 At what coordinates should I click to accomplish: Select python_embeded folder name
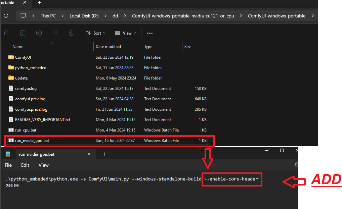coord(31,68)
